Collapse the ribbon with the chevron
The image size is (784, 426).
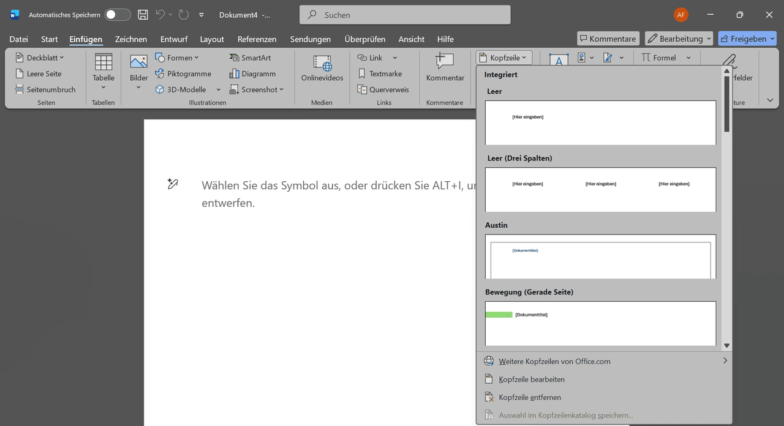click(x=770, y=100)
